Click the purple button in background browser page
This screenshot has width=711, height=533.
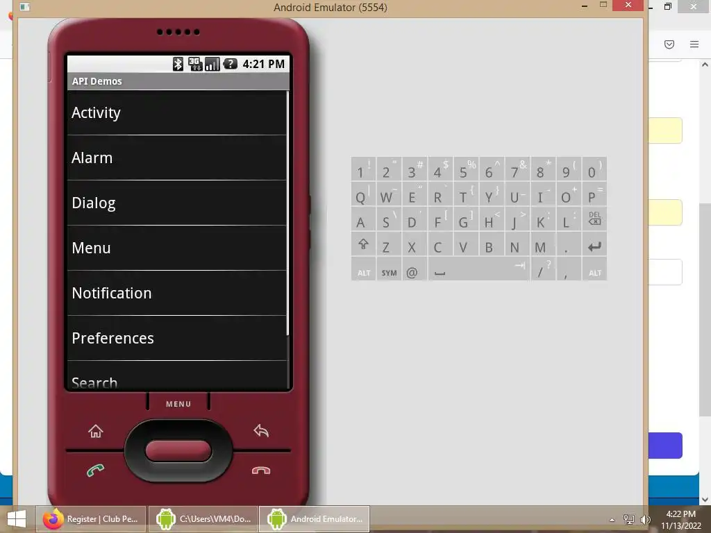[665, 446]
